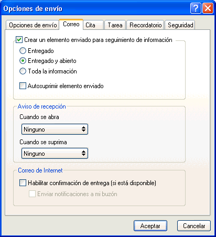Switch to the Cita tab
216x237 pixels.
tap(93, 25)
